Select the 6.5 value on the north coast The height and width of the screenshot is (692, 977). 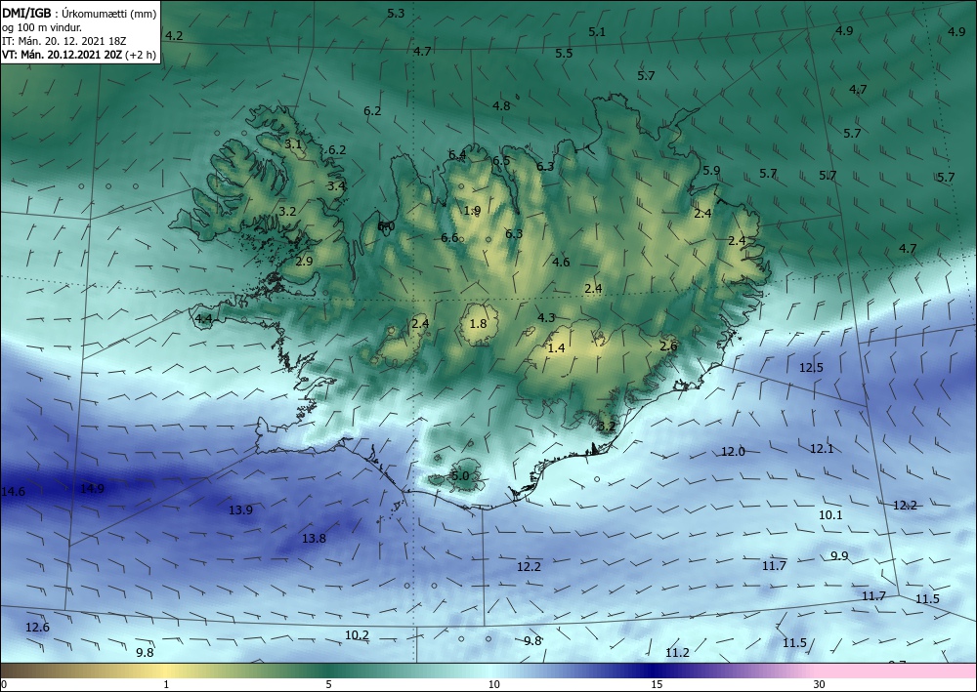501,160
